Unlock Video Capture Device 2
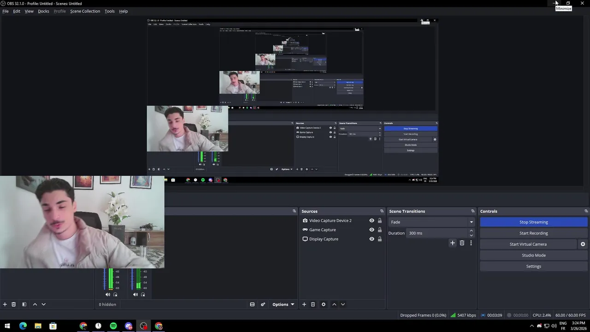 (x=380, y=220)
